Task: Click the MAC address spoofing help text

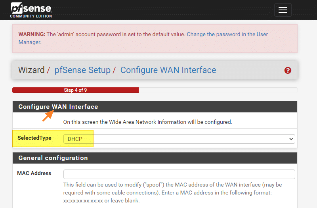Action: 172,193
